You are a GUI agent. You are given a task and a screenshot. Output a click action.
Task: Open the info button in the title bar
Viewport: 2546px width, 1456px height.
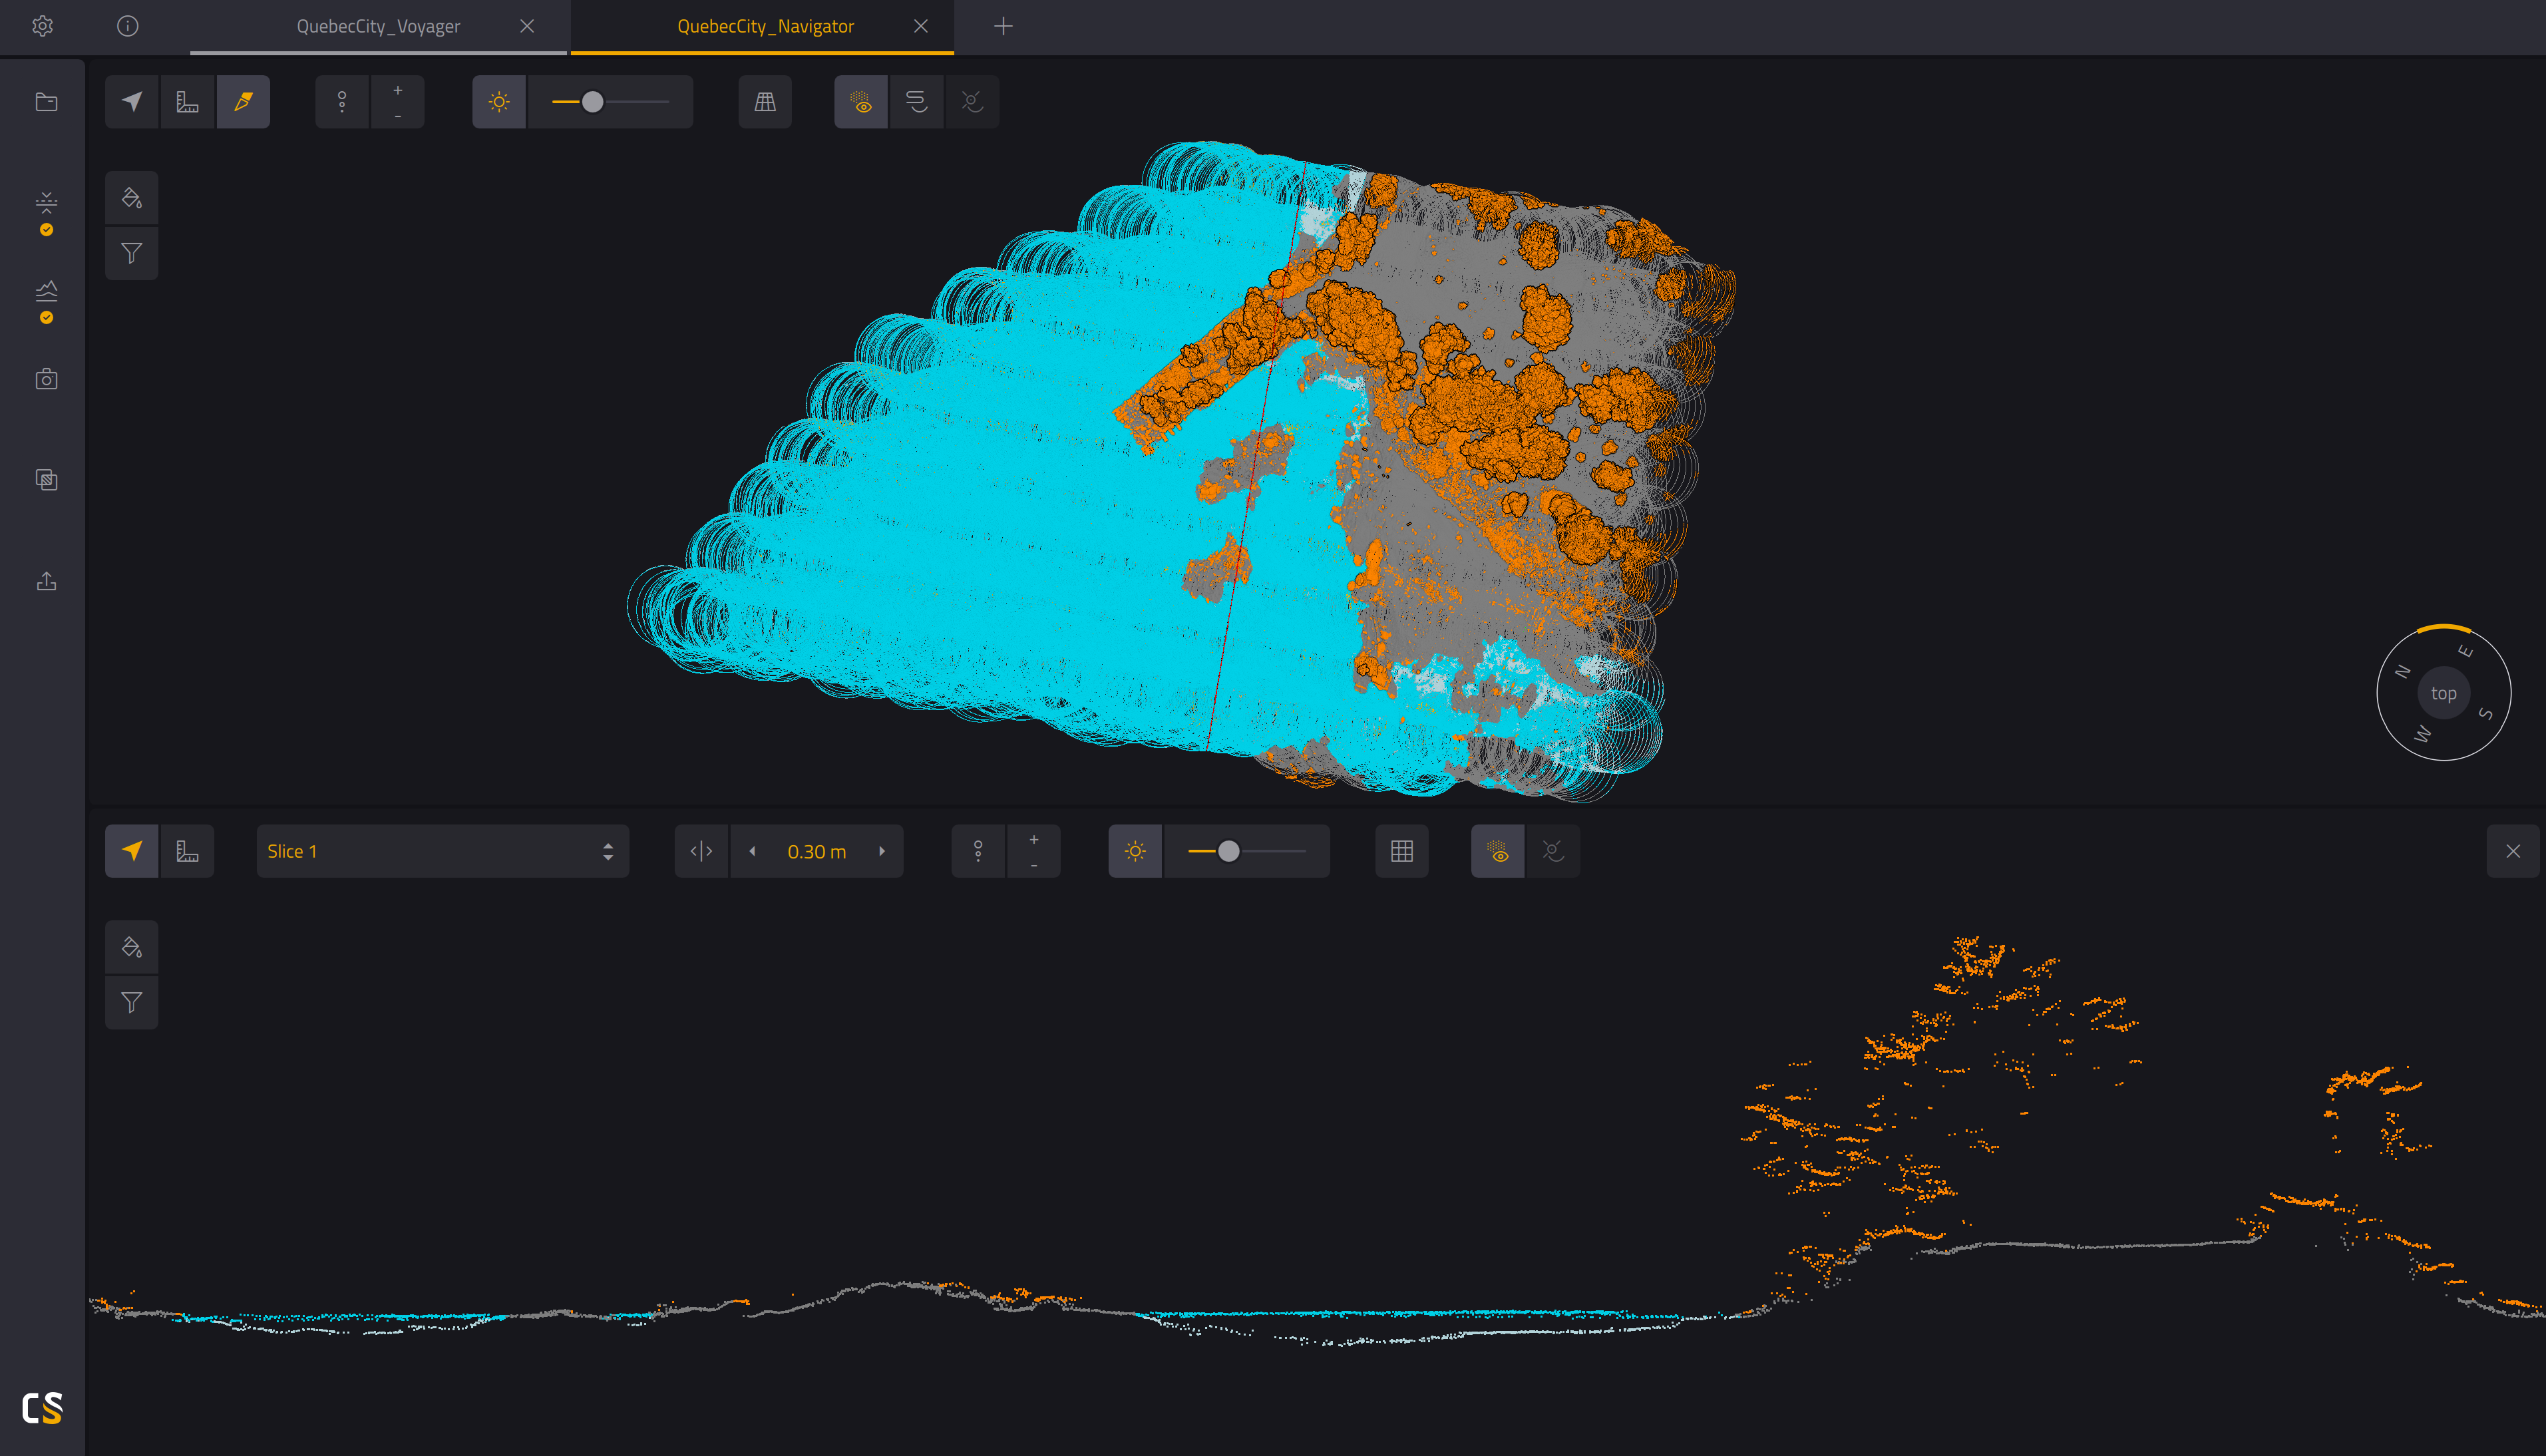[128, 26]
